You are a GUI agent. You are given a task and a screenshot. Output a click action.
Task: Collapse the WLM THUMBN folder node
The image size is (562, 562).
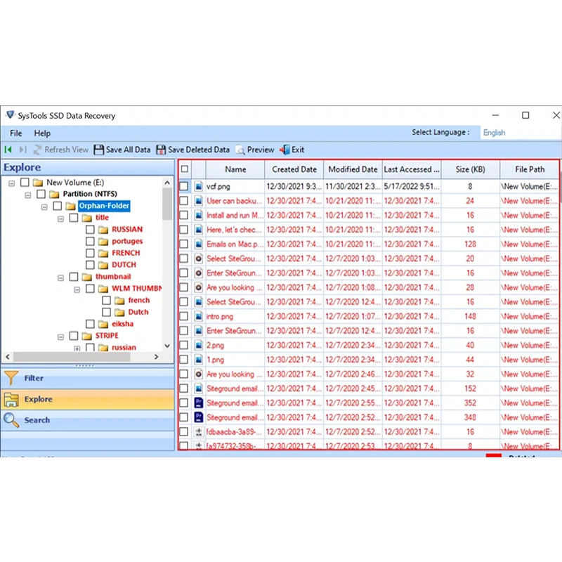pos(77,289)
